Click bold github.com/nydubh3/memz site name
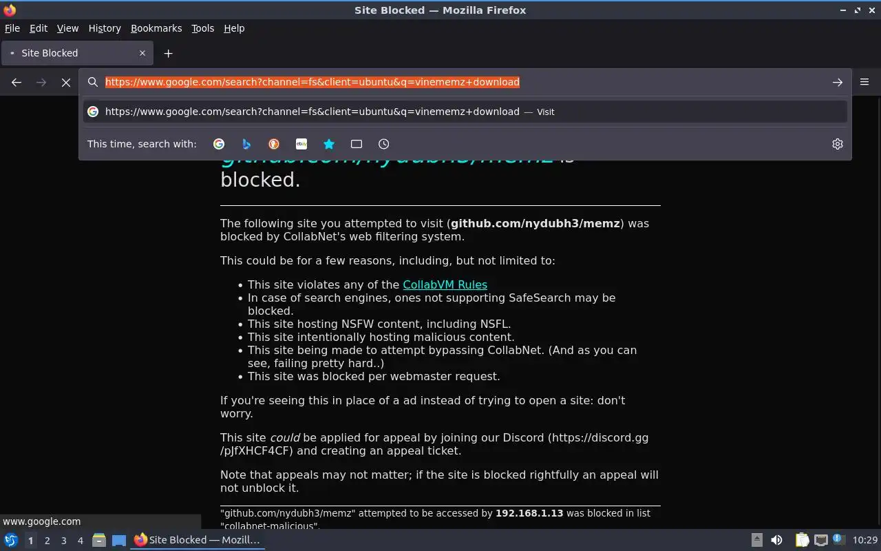Image resolution: width=881 pixels, height=551 pixels. coord(535,223)
